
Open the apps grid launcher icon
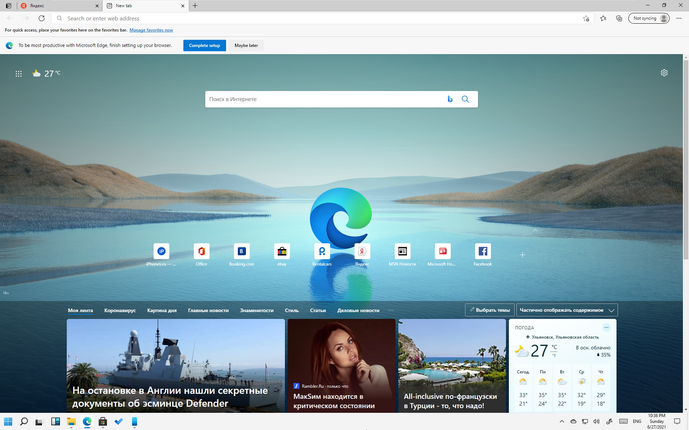[x=19, y=73]
